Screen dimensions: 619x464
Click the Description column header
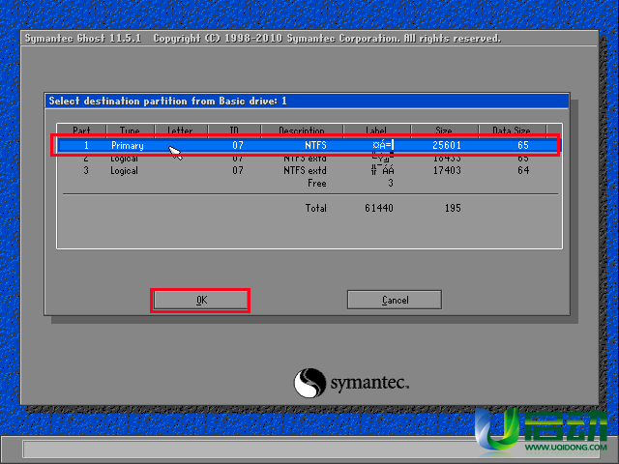coord(302,130)
